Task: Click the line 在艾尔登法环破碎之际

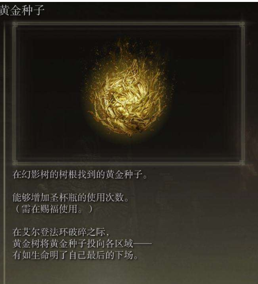Action: pyautogui.click(x=61, y=232)
